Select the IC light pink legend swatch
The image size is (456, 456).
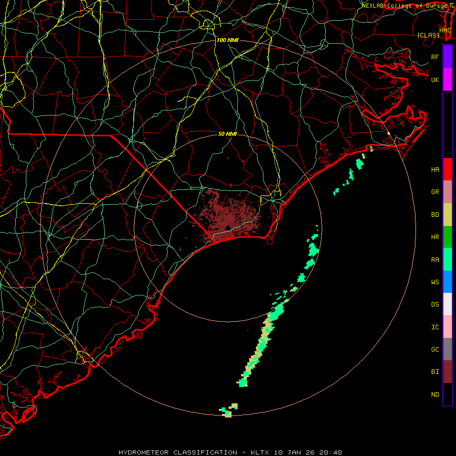pyautogui.click(x=447, y=327)
